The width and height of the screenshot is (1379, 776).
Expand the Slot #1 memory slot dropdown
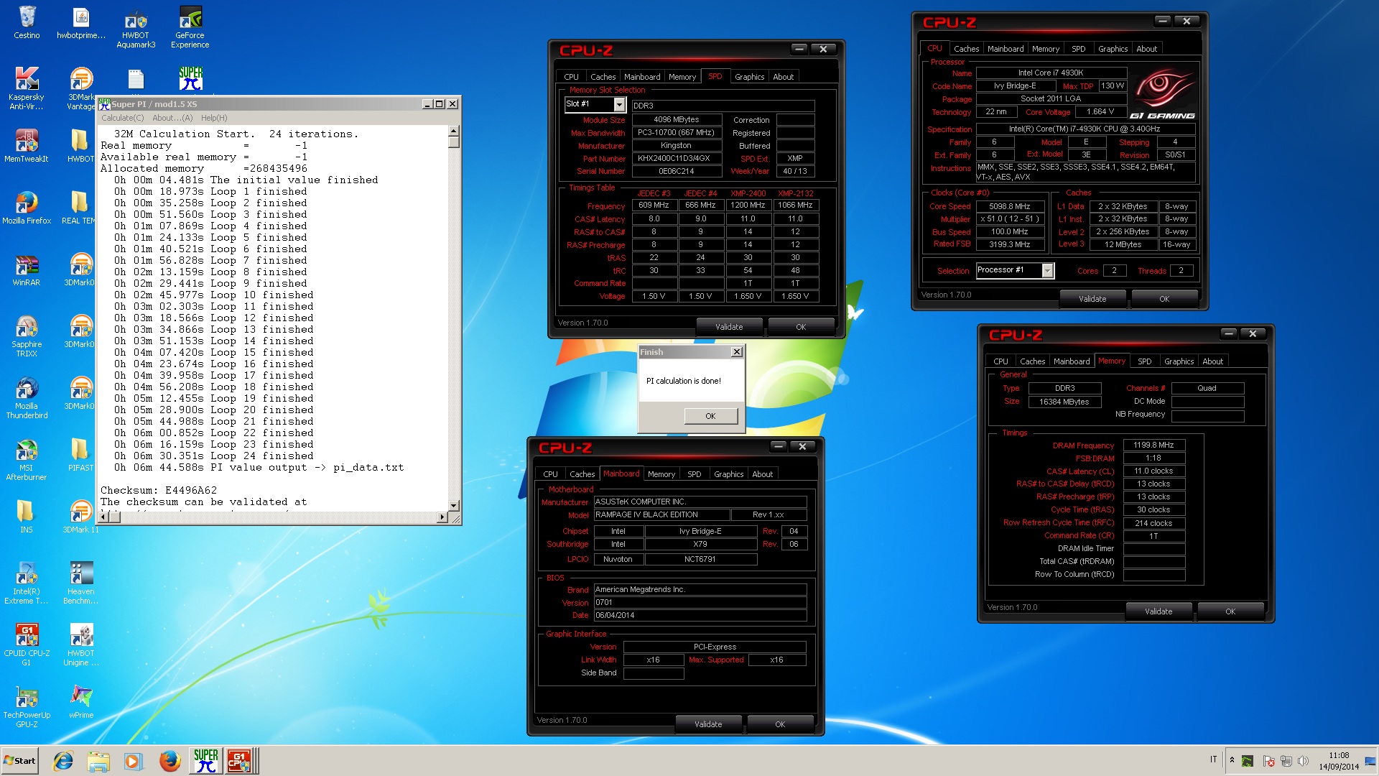point(619,105)
